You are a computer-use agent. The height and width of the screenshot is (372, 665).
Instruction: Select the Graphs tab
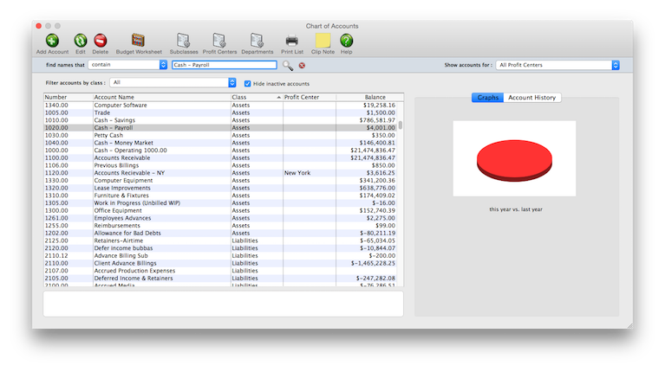tap(487, 98)
